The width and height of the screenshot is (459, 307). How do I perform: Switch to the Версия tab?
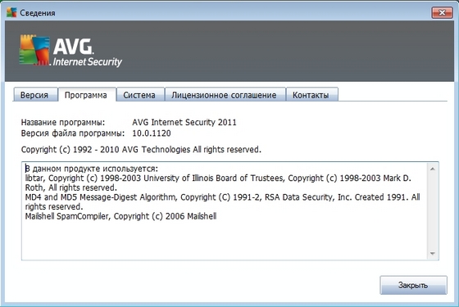34,95
